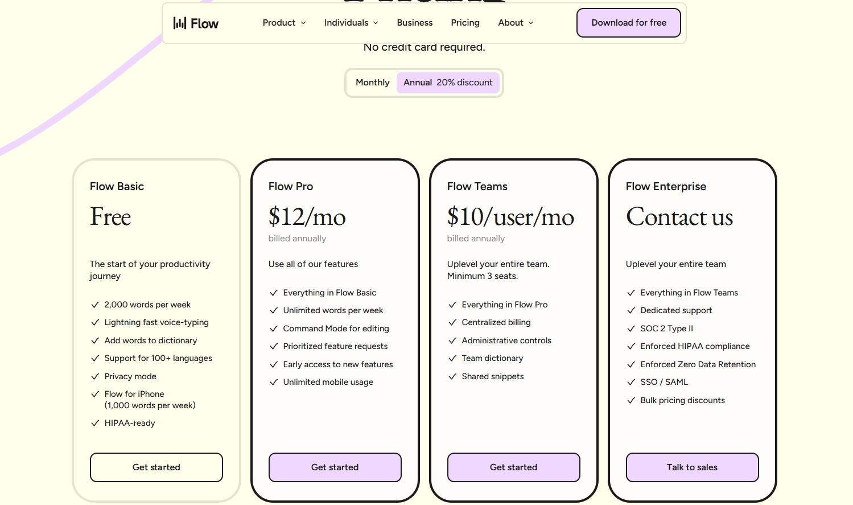
Task: Expand the Individuals dropdown menu
Action: (x=351, y=23)
